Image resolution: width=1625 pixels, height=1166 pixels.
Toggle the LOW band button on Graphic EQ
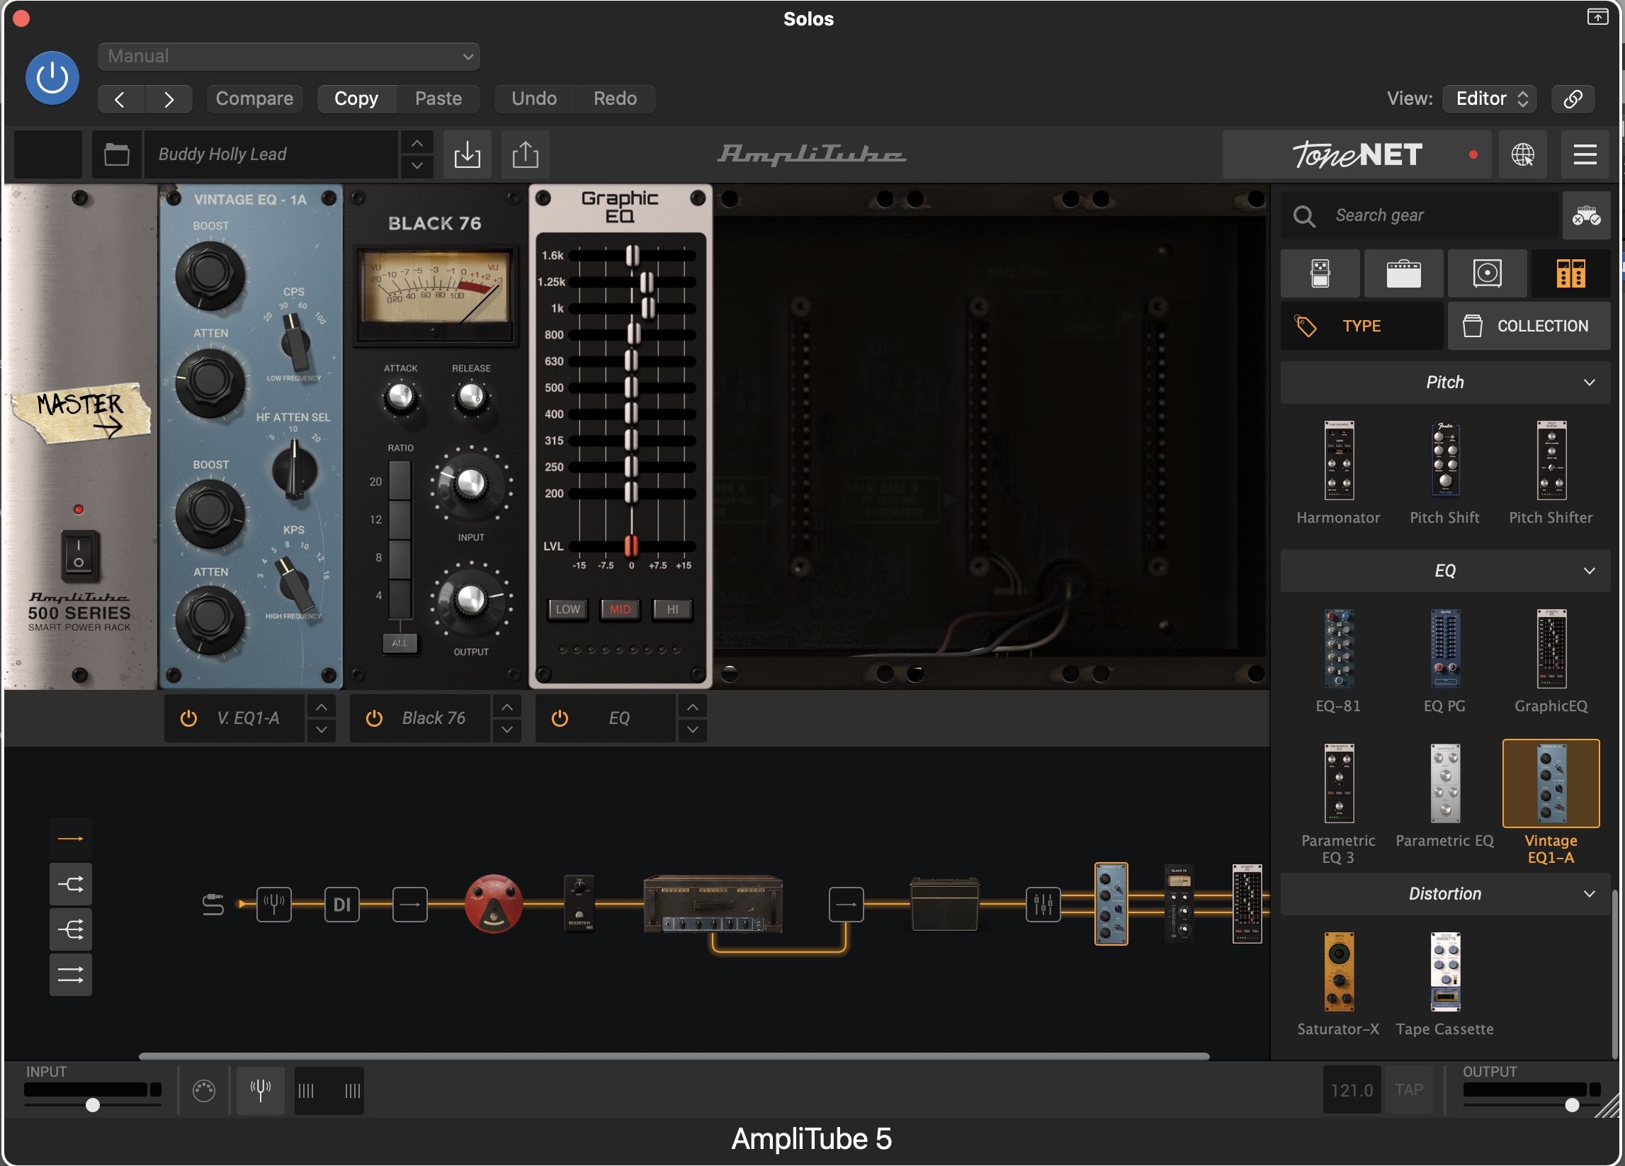tap(568, 609)
